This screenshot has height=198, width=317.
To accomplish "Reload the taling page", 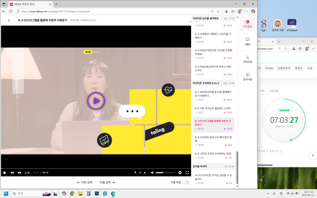I will coord(11,12).
